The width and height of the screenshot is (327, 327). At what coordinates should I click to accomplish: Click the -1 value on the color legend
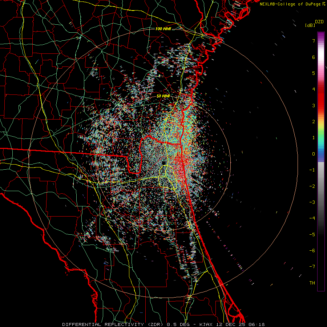pyautogui.click(x=312, y=170)
